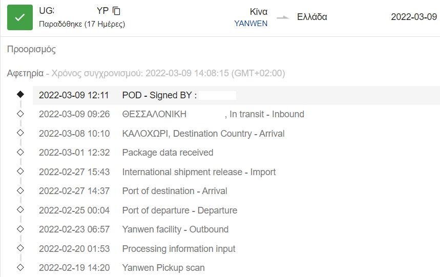This screenshot has width=440, height=277.
Task: Click the marker for Yanwen Pickup scan
Action: 20,267
